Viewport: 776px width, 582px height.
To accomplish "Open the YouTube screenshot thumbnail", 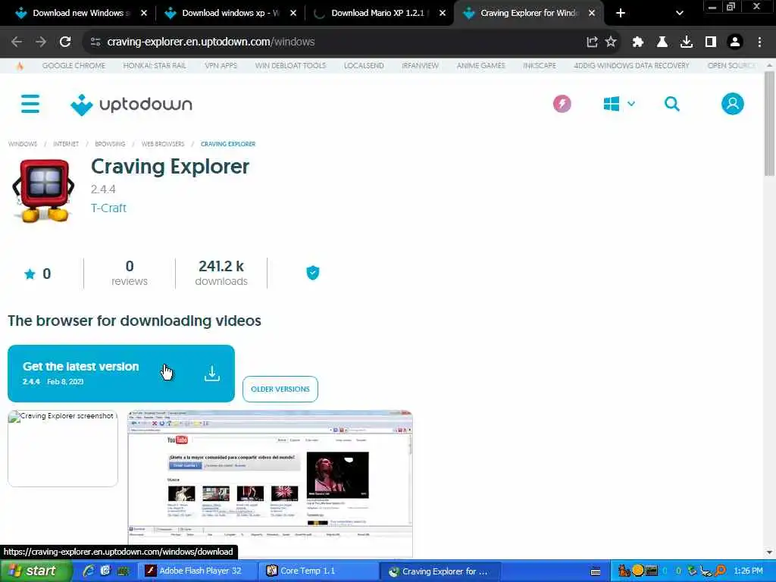I will (x=271, y=483).
